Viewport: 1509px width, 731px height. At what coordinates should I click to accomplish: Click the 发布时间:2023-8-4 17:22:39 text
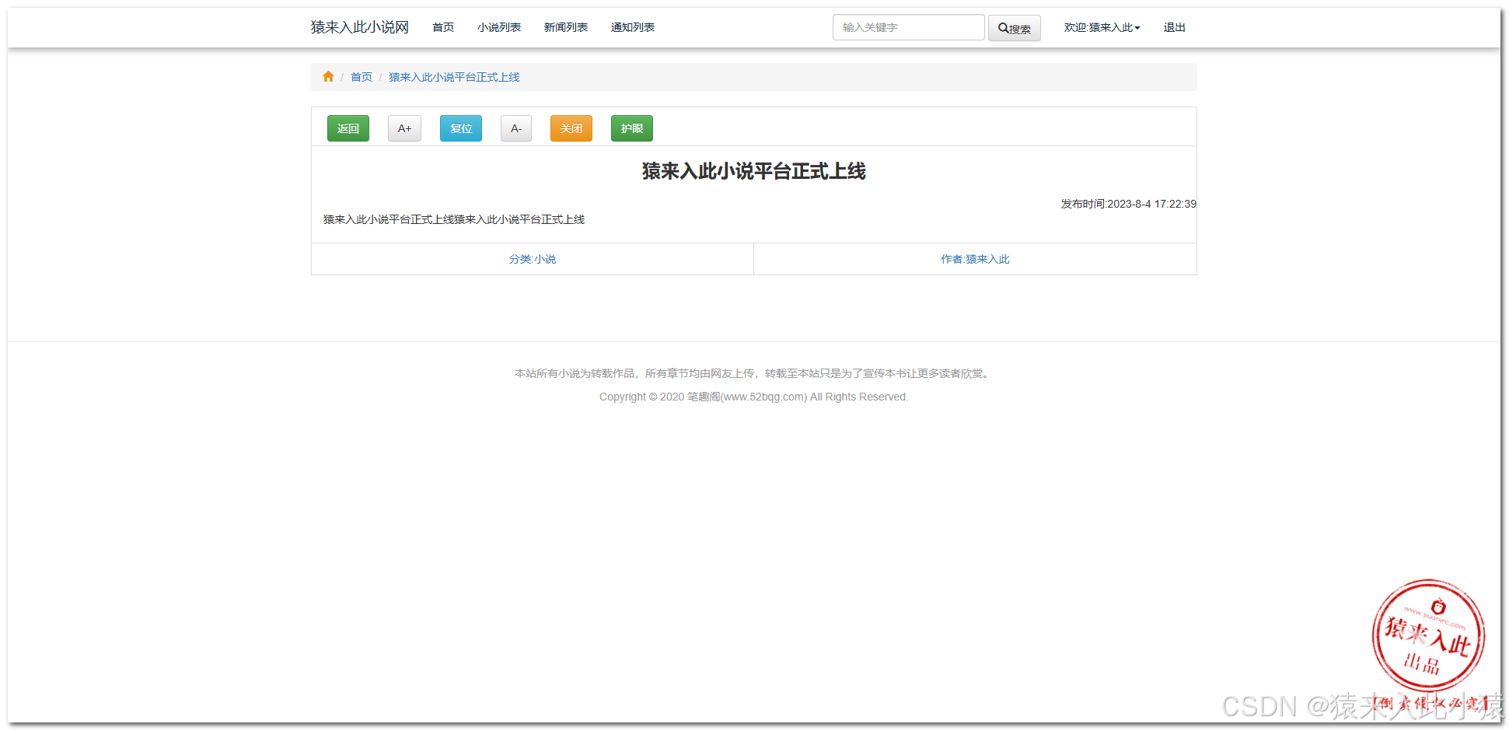(1129, 204)
